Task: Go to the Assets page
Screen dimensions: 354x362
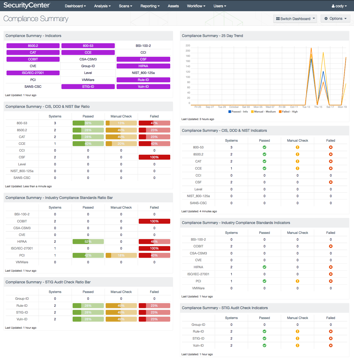Action: click(173, 6)
